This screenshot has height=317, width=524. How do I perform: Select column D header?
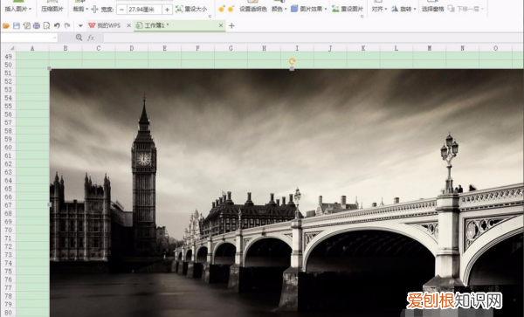(132, 48)
